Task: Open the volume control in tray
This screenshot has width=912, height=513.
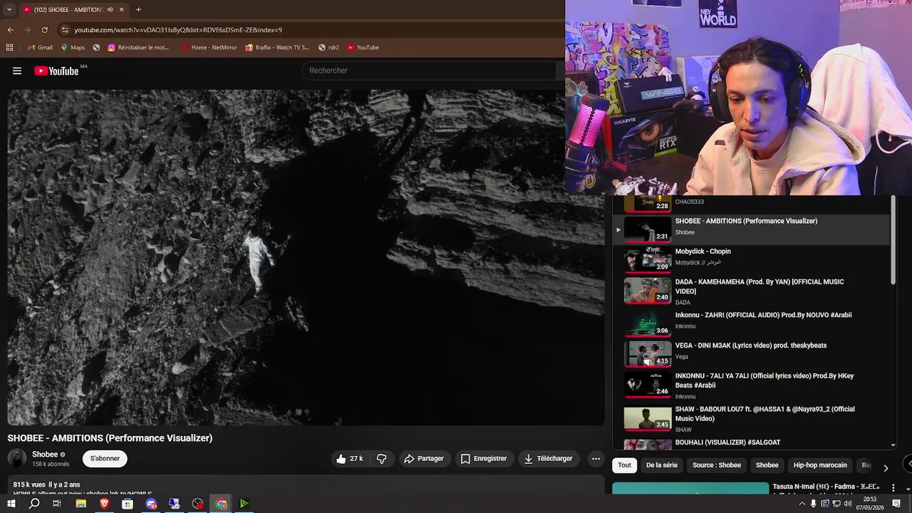Action: click(x=846, y=504)
